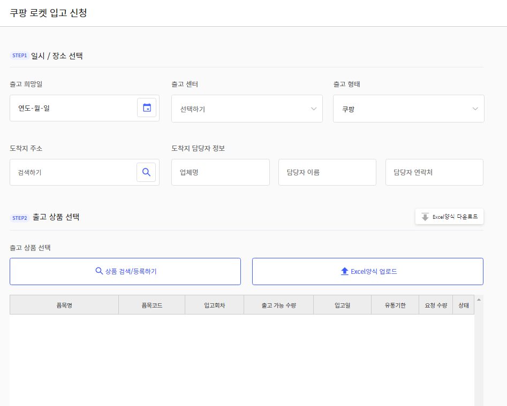Click the 유통기한 column header

pyautogui.click(x=395, y=305)
